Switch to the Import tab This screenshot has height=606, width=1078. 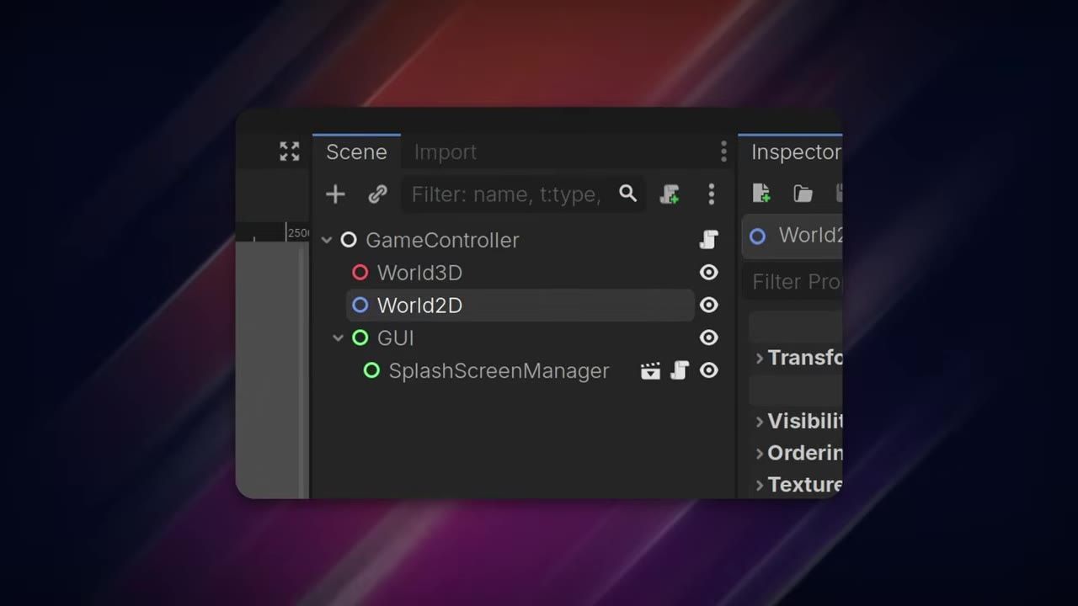445,152
